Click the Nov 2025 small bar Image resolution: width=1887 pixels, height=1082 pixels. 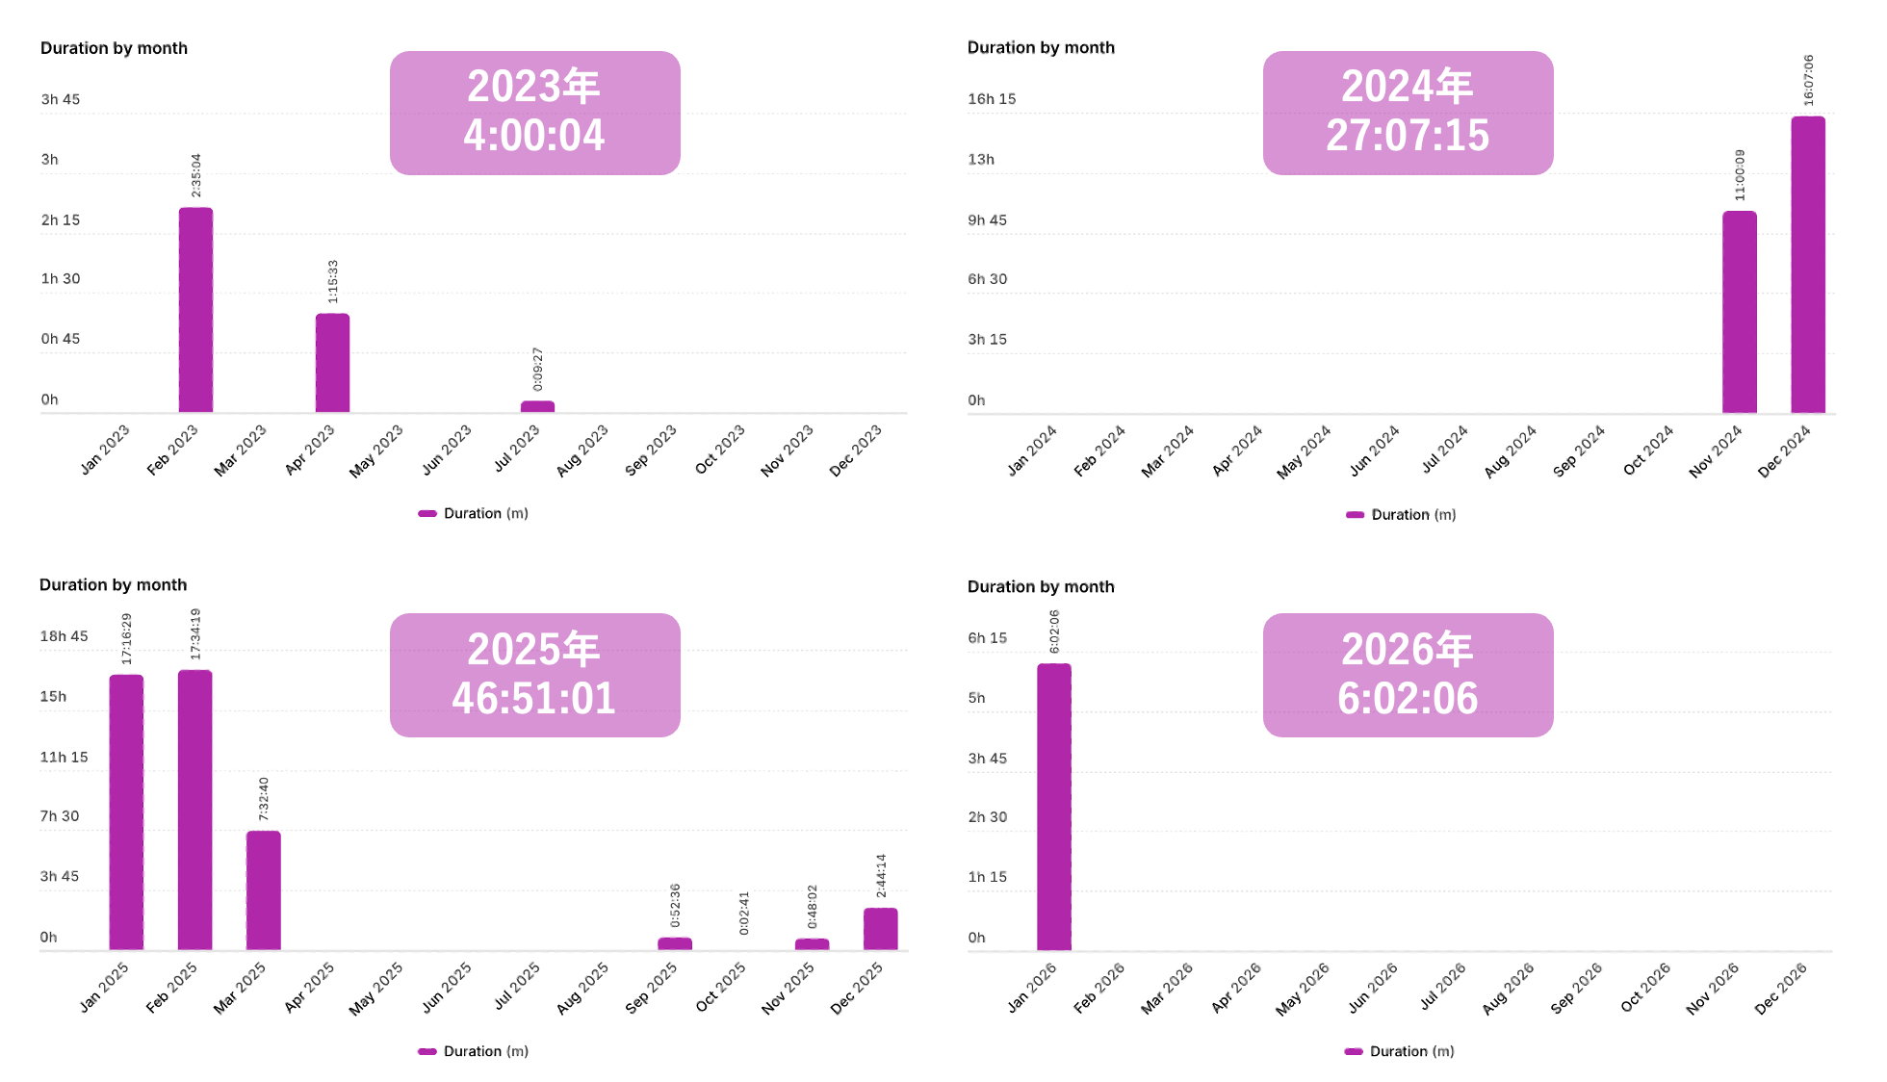pyautogui.click(x=812, y=944)
